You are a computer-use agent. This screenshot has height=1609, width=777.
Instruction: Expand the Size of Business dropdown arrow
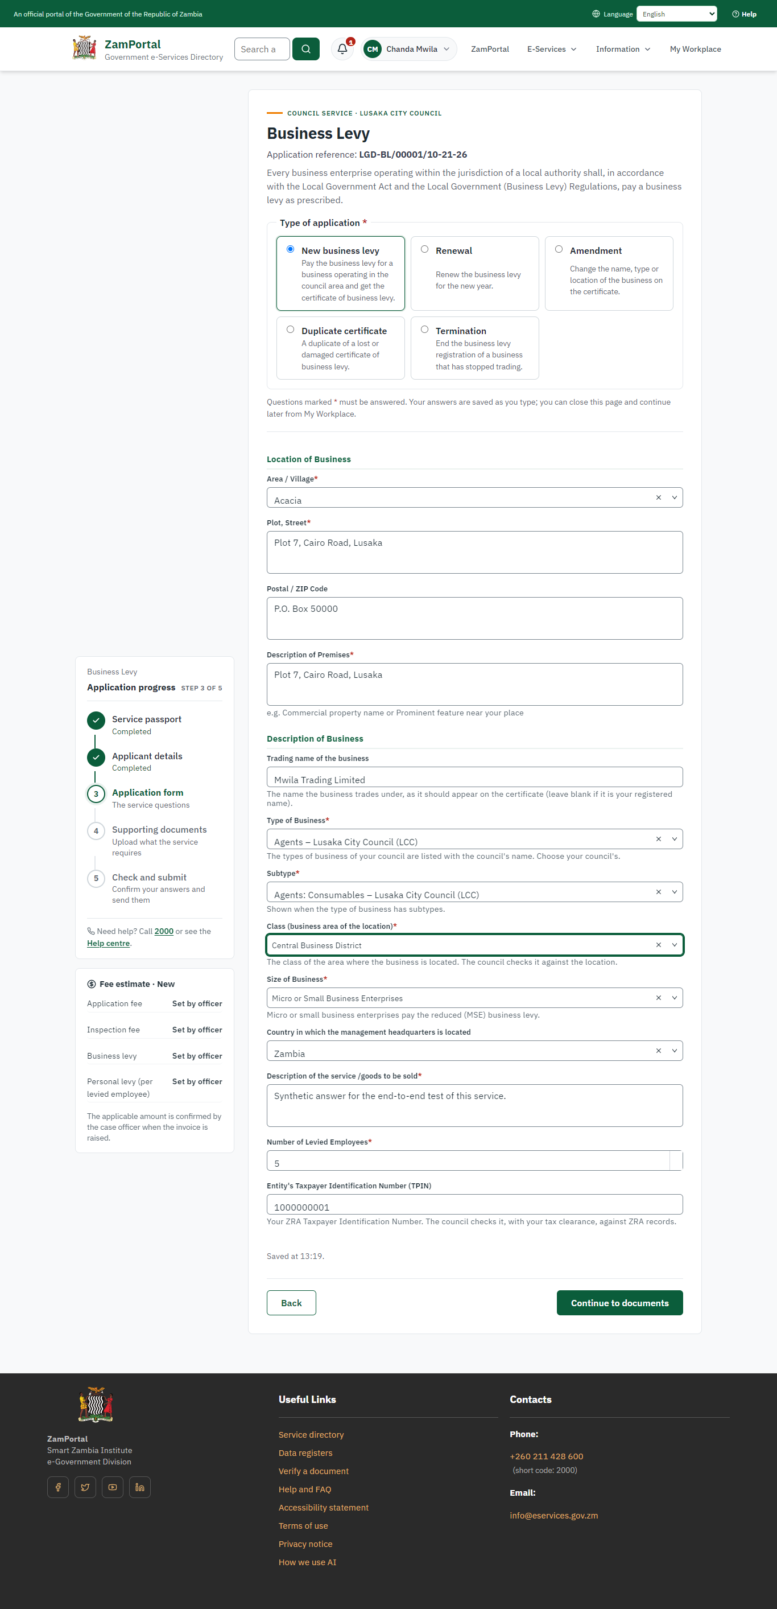pos(675,998)
